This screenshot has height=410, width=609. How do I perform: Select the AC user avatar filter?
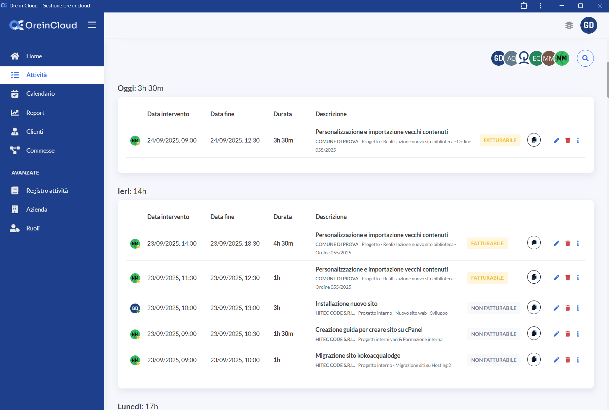[x=511, y=59]
